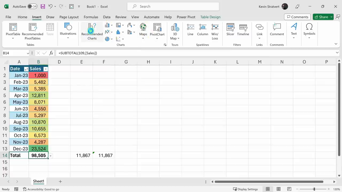Zoom out with the minus button
The width and height of the screenshot is (342, 192).
[x=297, y=189]
